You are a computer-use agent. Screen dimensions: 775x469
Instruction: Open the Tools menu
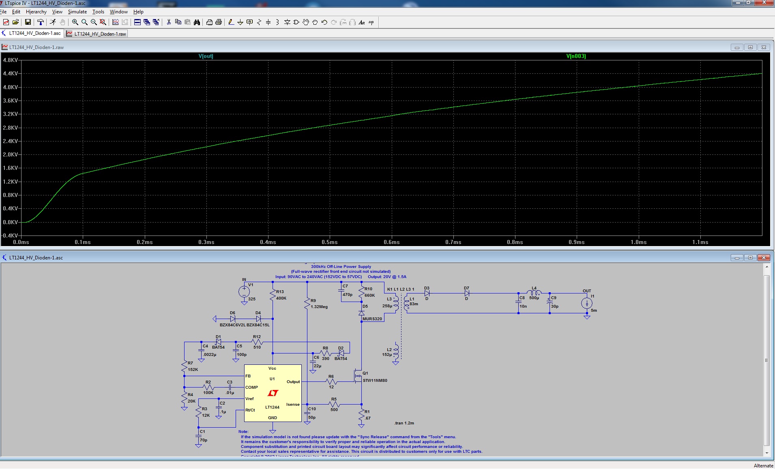click(x=98, y=12)
